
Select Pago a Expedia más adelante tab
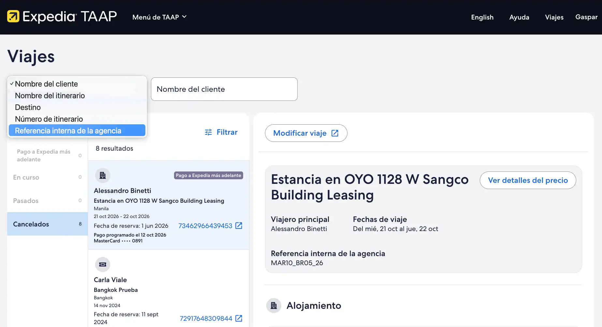[x=48, y=156]
